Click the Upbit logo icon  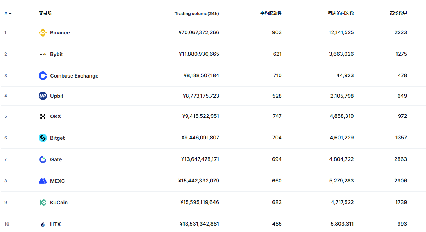click(x=43, y=96)
